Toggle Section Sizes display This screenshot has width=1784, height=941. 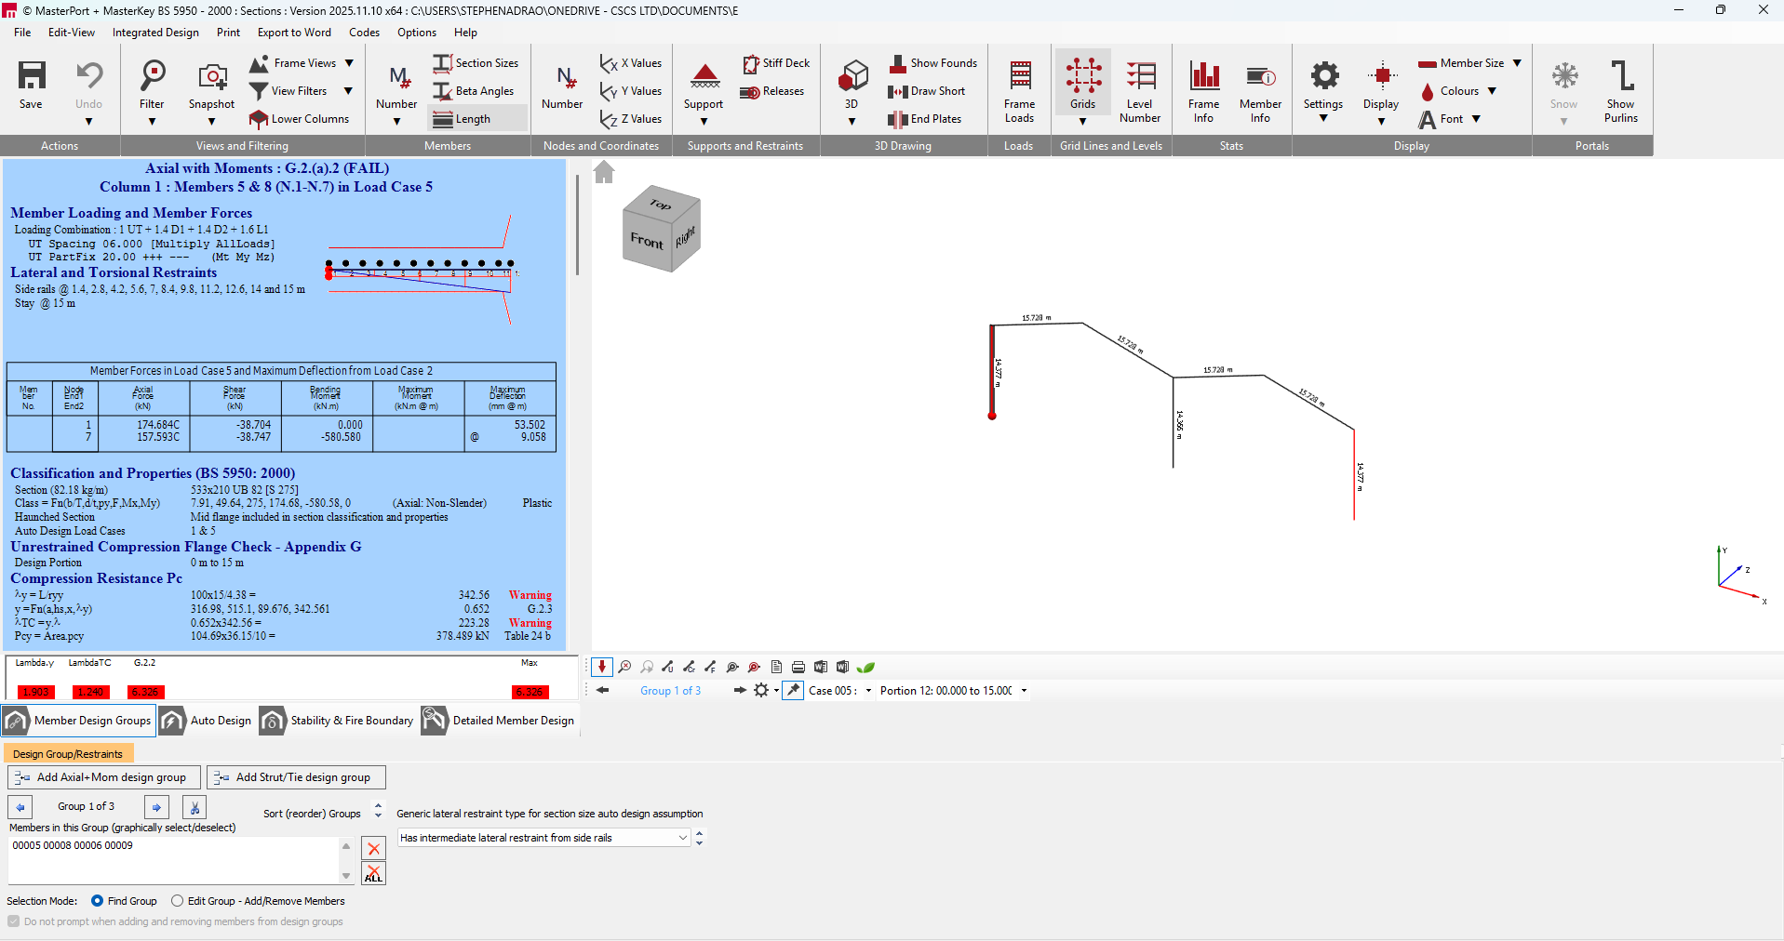(476, 63)
